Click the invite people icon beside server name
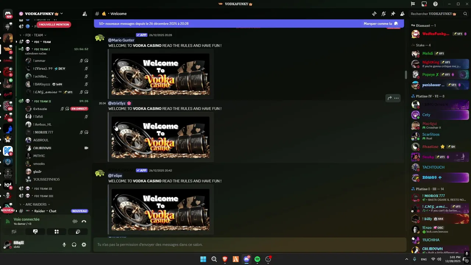Image resolution: width=471 pixels, height=265 pixels. coord(85,14)
